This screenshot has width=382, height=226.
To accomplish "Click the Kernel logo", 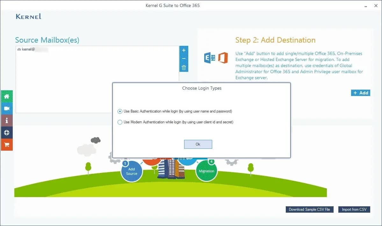I will [x=28, y=17].
